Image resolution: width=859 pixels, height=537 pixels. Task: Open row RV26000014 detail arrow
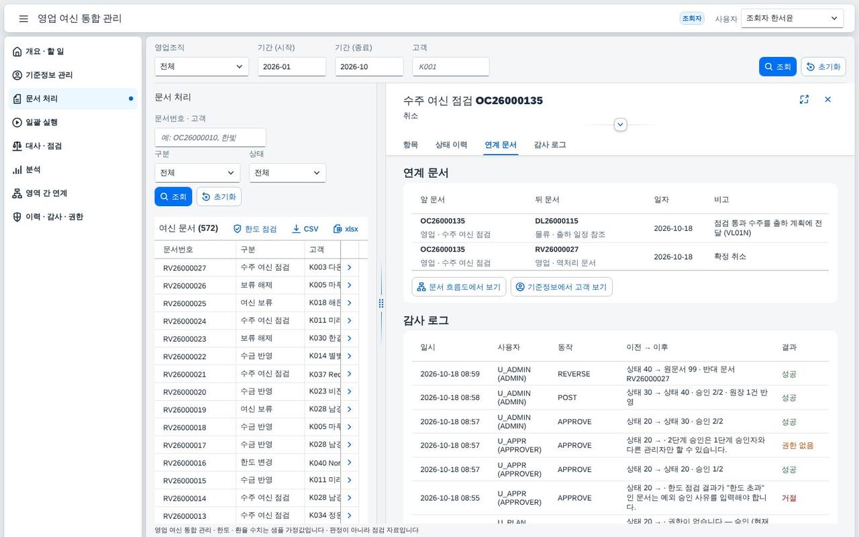[x=349, y=499]
